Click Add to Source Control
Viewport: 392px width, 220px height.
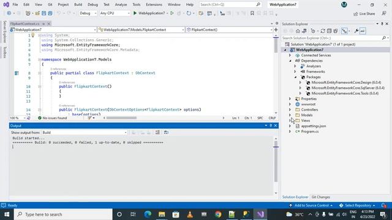311,205
